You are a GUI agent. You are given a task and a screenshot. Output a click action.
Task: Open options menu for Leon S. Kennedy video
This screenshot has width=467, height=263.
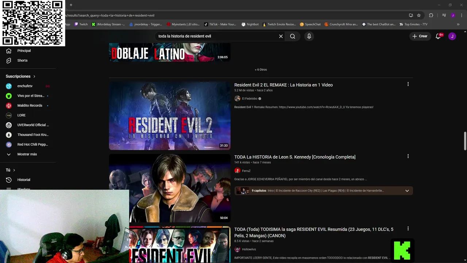(408, 156)
